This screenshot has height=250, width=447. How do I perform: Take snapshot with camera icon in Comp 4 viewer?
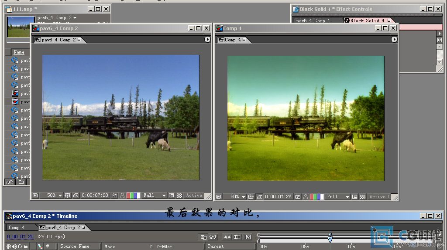[x=298, y=196]
